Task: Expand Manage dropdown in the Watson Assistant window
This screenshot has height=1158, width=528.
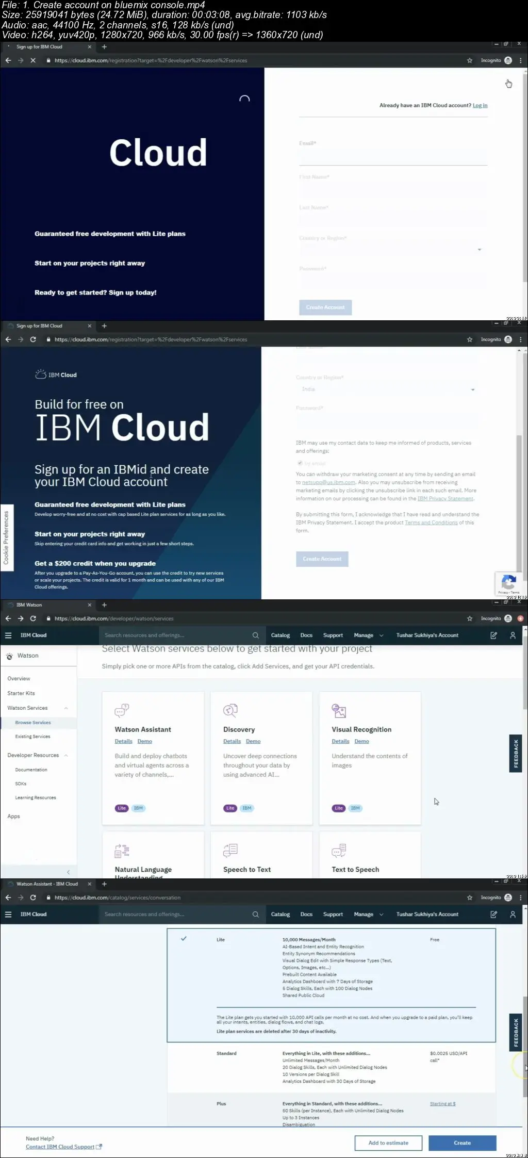Action: point(369,914)
